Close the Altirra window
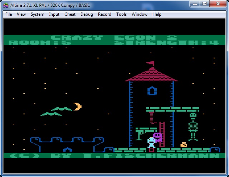The image size is (229, 177). click(218, 4)
